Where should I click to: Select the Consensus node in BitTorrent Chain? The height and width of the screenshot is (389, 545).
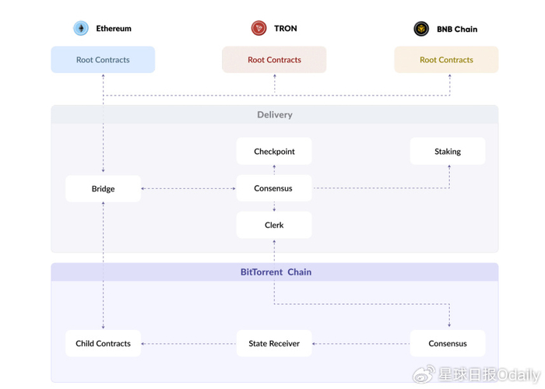point(448,344)
